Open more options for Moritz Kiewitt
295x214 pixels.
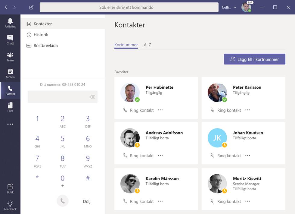click(248, 201)
